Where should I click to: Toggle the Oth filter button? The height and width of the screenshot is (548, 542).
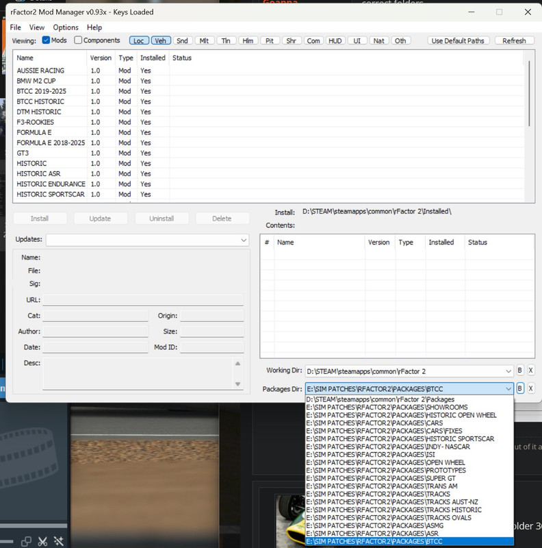click(400, 40)
